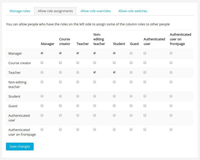Enable Manager assigning Guest role

(x=131, y=53)
